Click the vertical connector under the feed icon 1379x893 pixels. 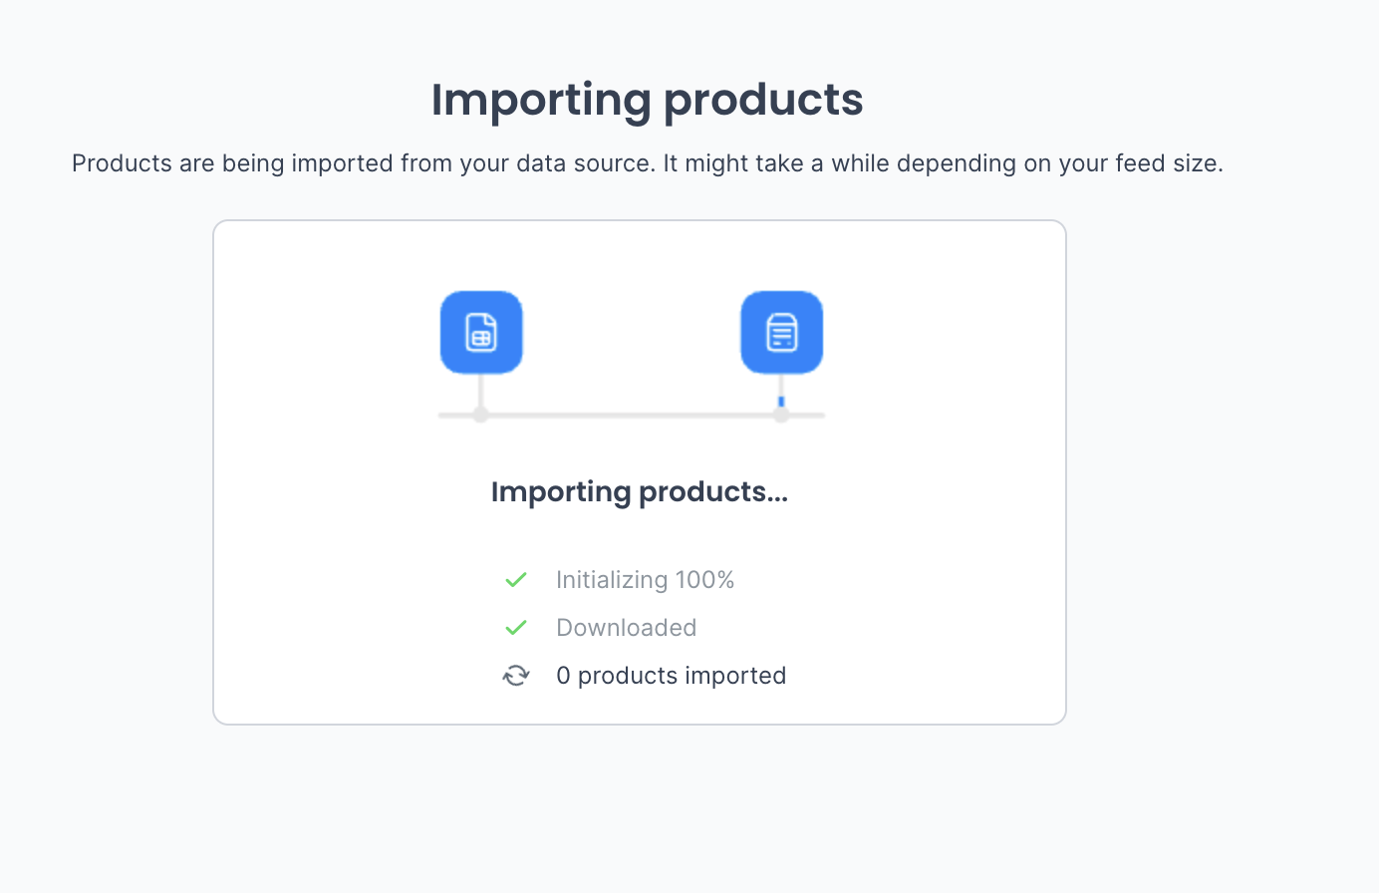point(781,384)
